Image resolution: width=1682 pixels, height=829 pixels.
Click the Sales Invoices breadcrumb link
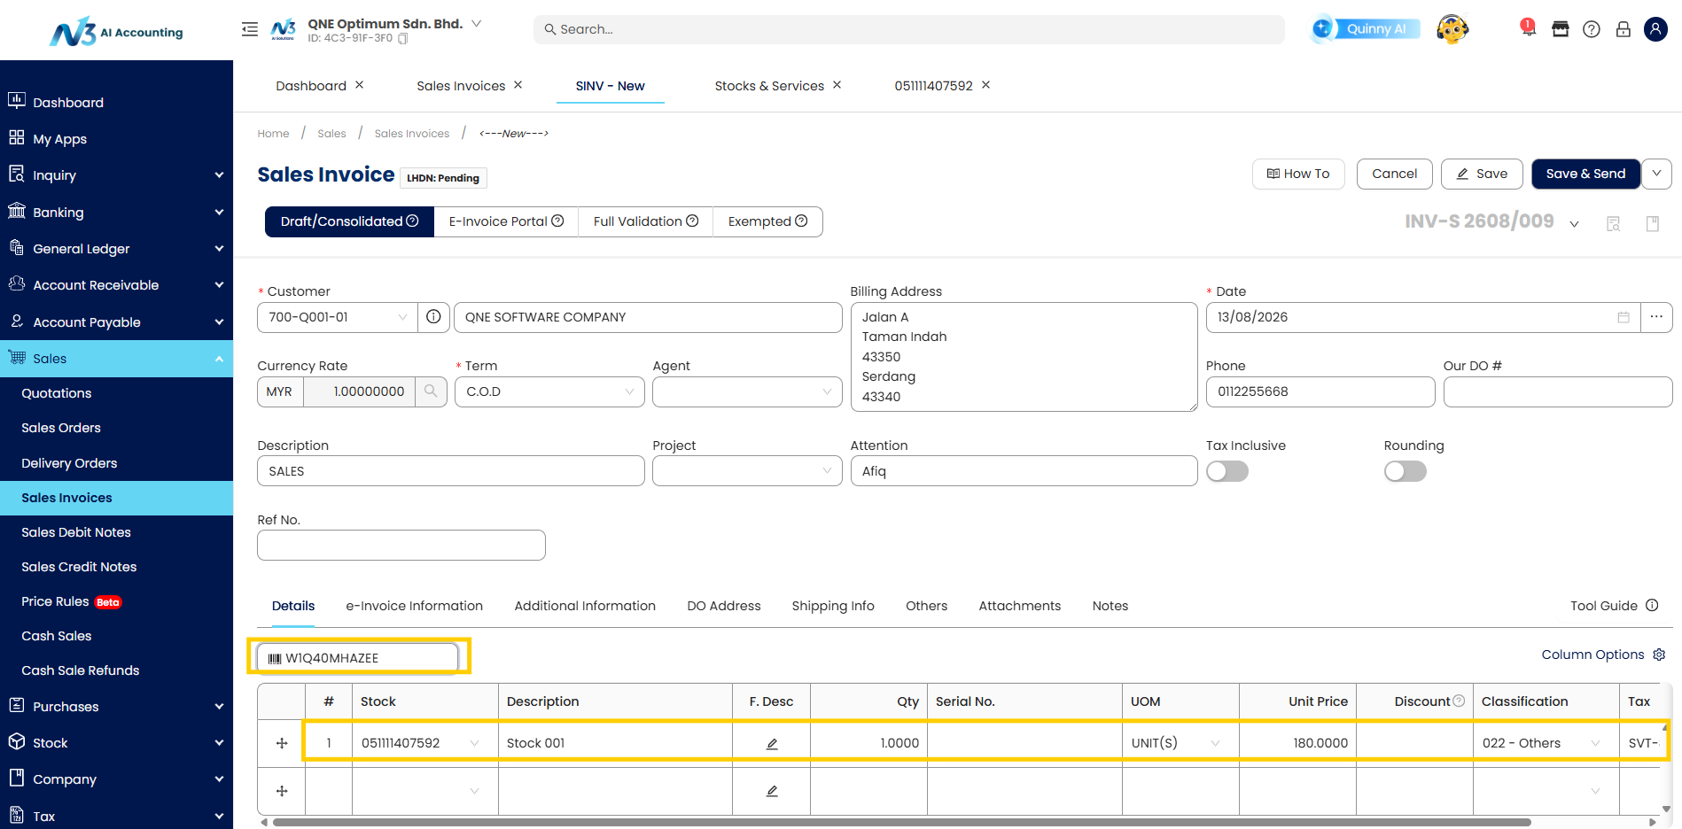click(x=411, y=134)
